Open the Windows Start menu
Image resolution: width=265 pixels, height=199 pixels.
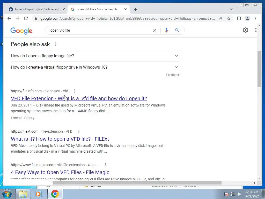tap(7, 194)
